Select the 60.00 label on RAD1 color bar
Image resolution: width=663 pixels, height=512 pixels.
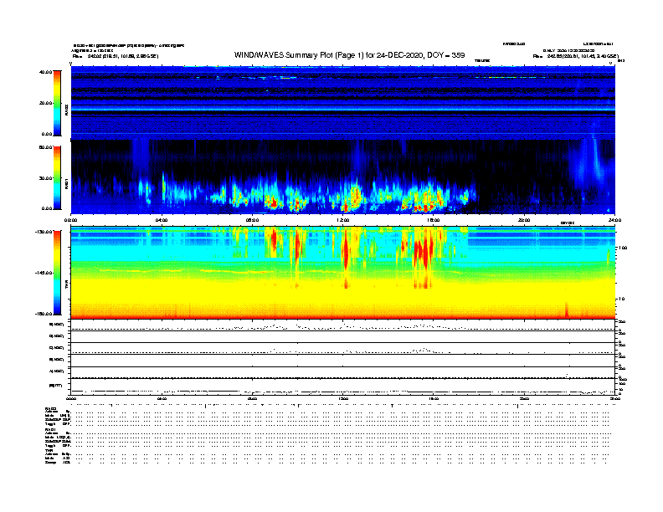coord(45,147)
